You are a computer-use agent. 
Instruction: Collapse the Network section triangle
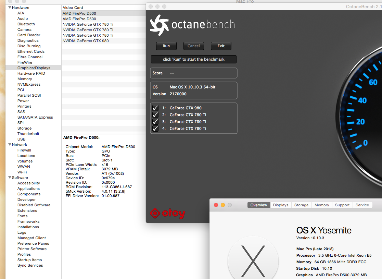(10, 145)
